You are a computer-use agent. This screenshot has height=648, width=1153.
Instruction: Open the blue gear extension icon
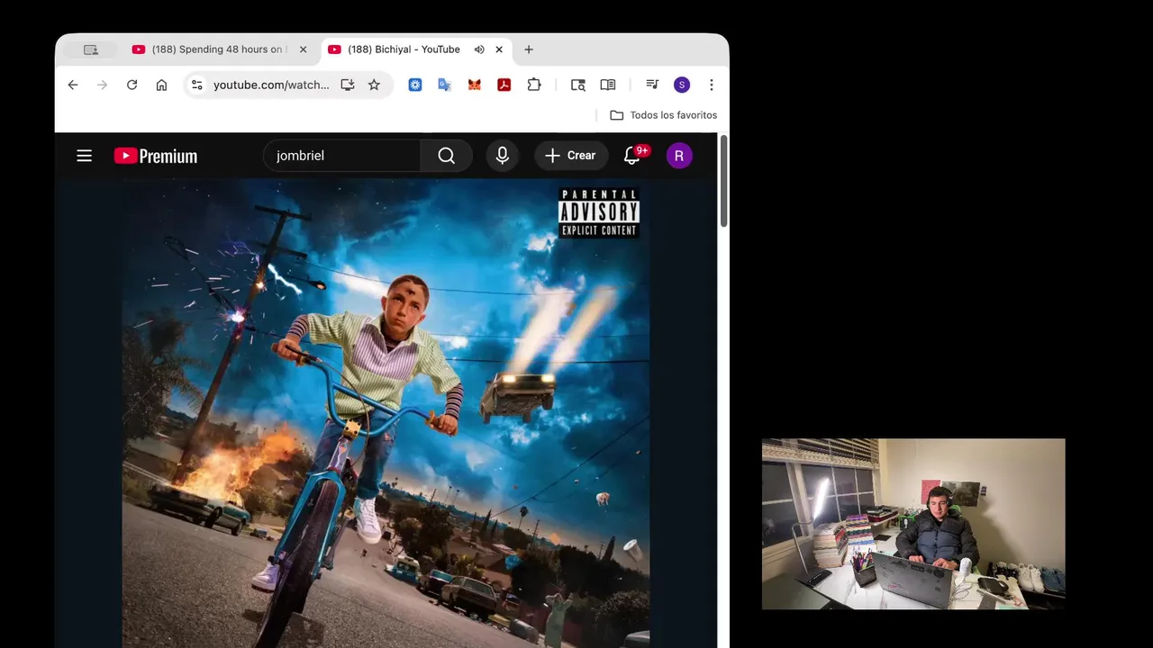pyautogui.click(x=415, y=85)
